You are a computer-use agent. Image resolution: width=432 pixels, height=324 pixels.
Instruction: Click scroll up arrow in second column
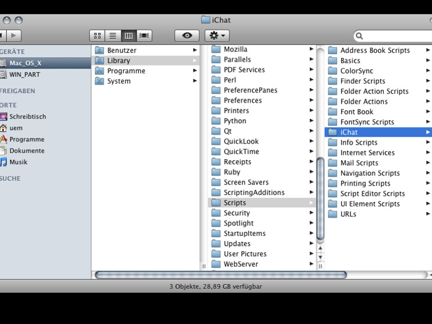[320, 248]
